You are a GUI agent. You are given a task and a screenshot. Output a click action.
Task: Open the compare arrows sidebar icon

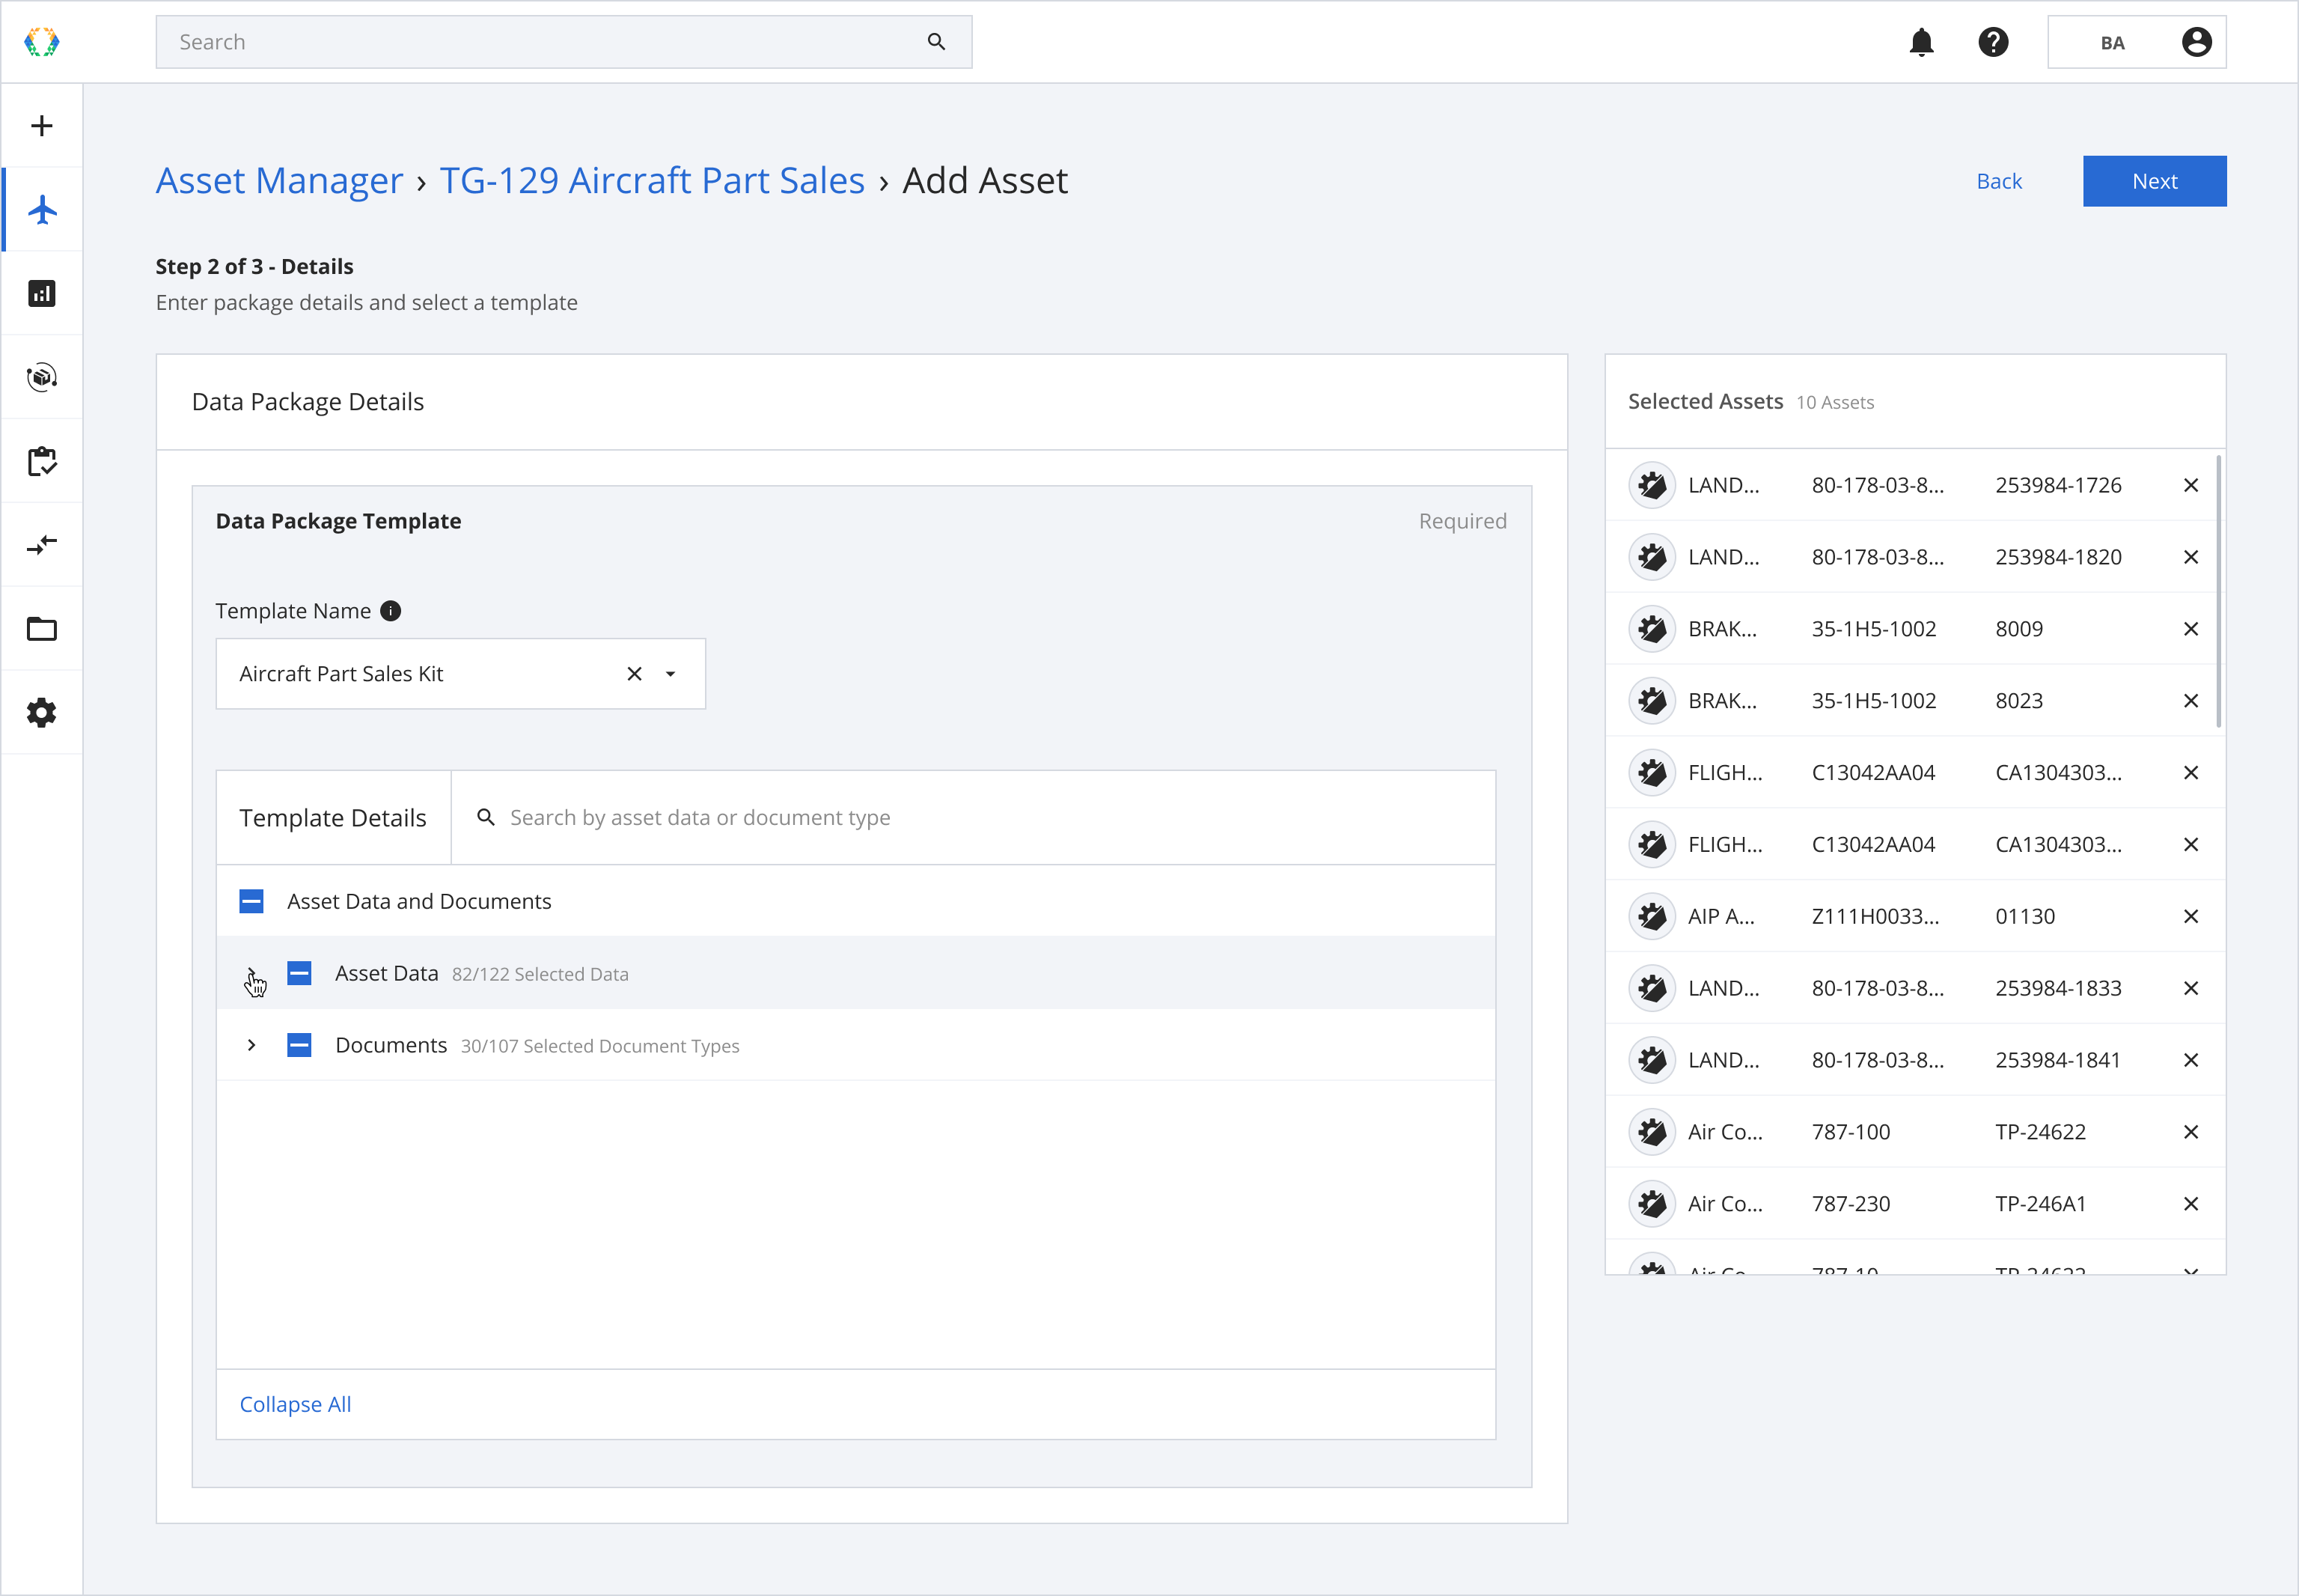42,545
